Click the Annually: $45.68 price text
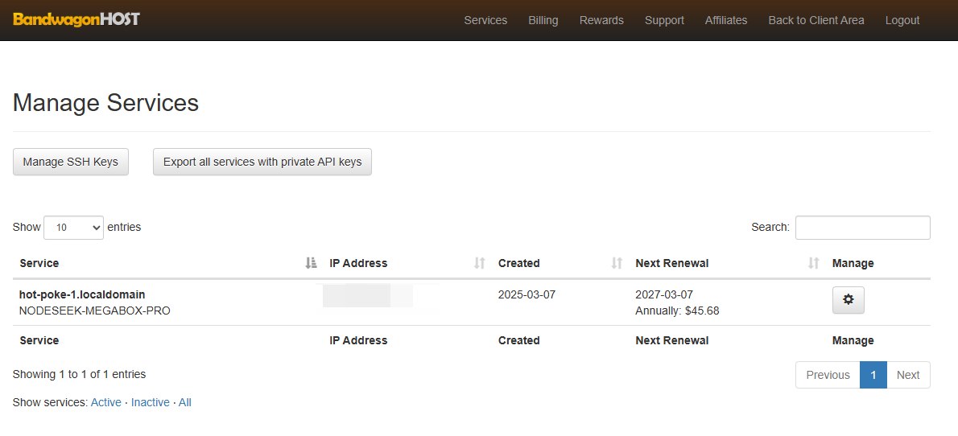The width and height of the screenshot is (958, 436). (x=677, y=311)
